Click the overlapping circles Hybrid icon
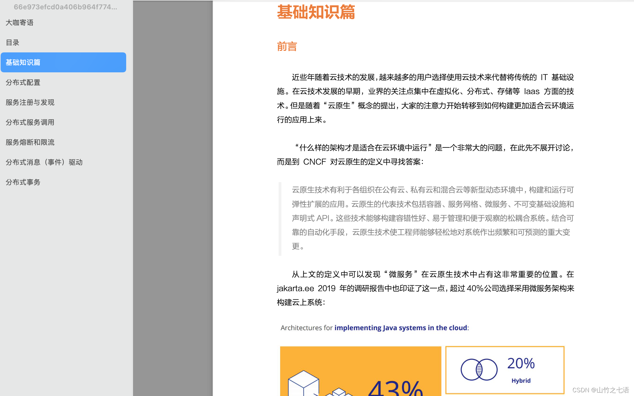Image resolution: width=634 pixels, height=396 pixels. (479, 369)
